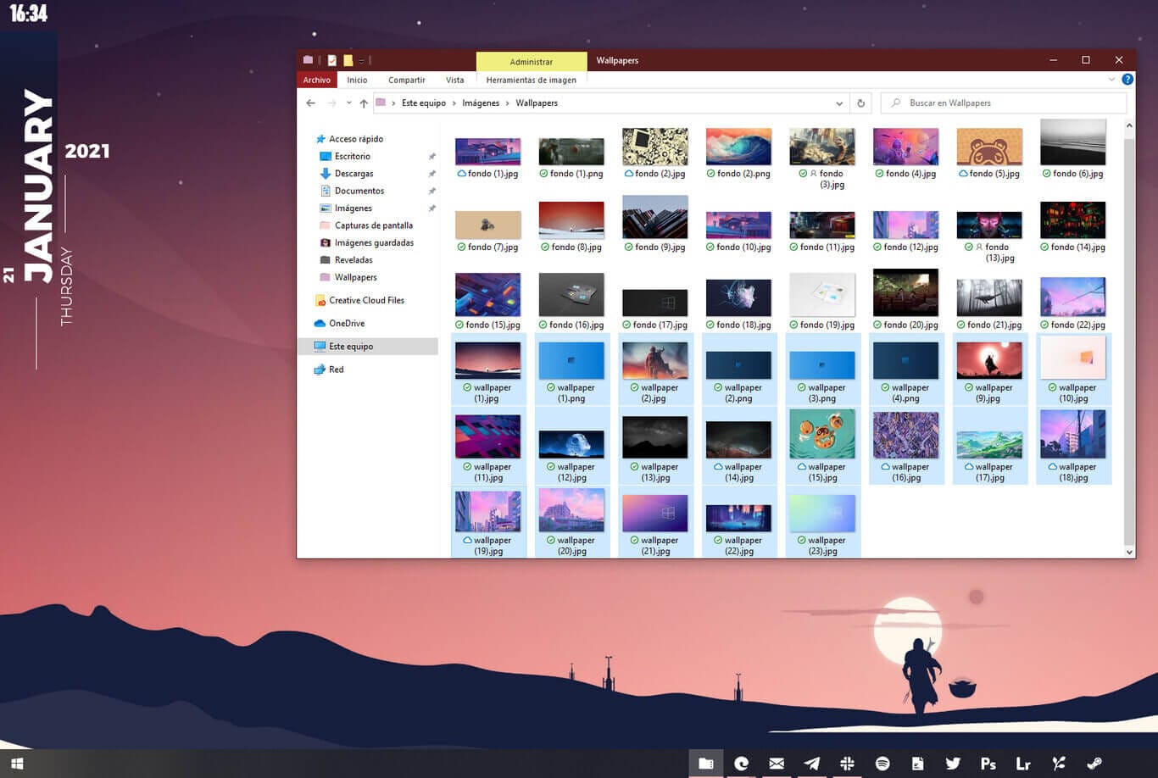1158x778 pixels.
Task: Open Lightroom from the taskbar
Action: tap(1022, 763)
